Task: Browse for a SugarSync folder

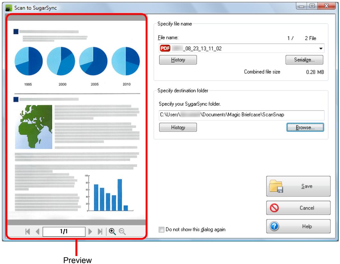Action: [305, 127]
